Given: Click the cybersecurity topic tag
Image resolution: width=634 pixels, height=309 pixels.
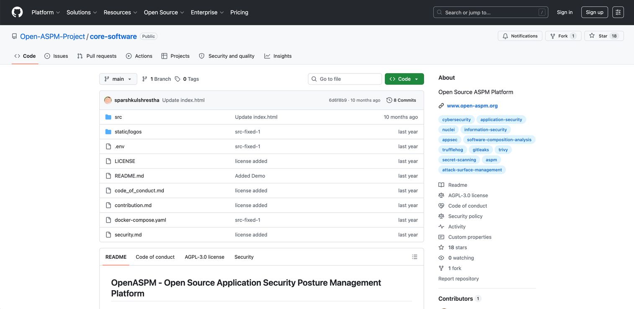Looking at the screenshot, I should (x=456, y=119).
